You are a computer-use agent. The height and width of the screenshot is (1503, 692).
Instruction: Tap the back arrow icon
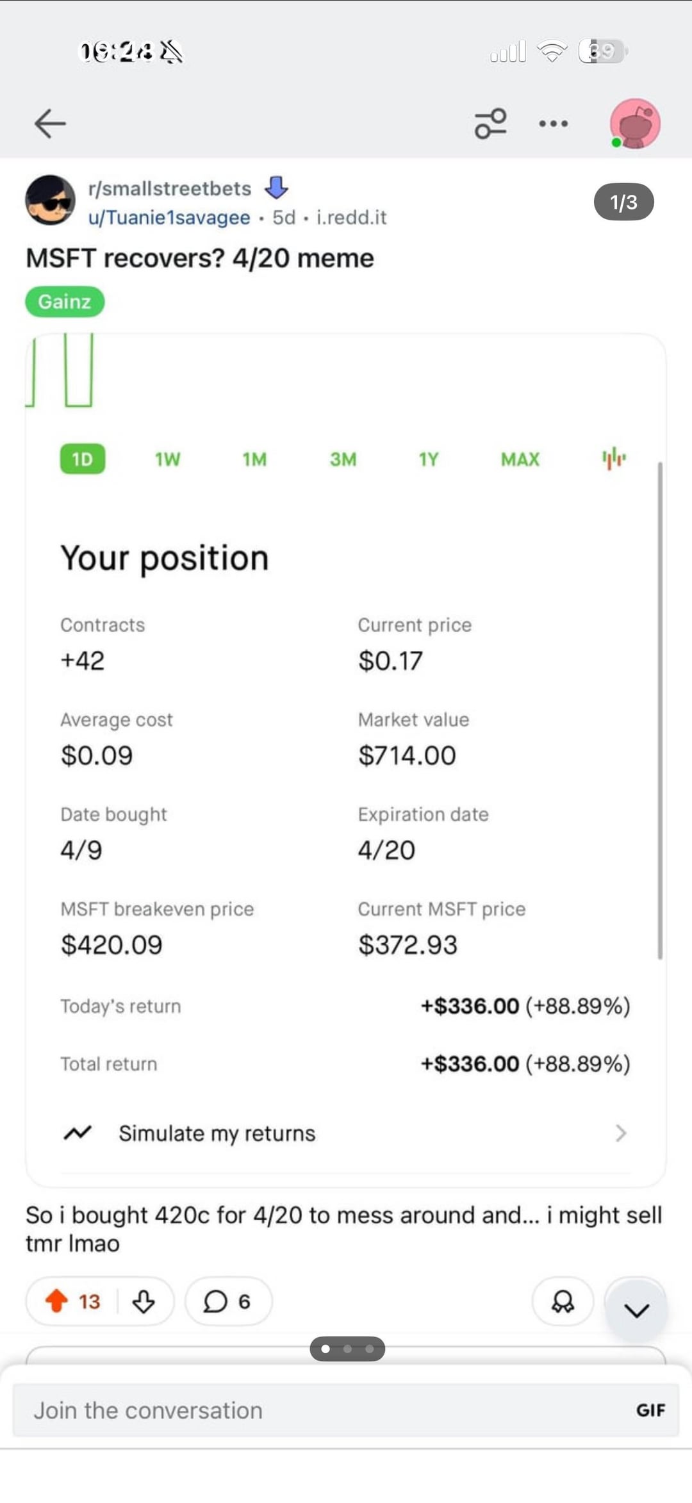click(x=50, y=123)
